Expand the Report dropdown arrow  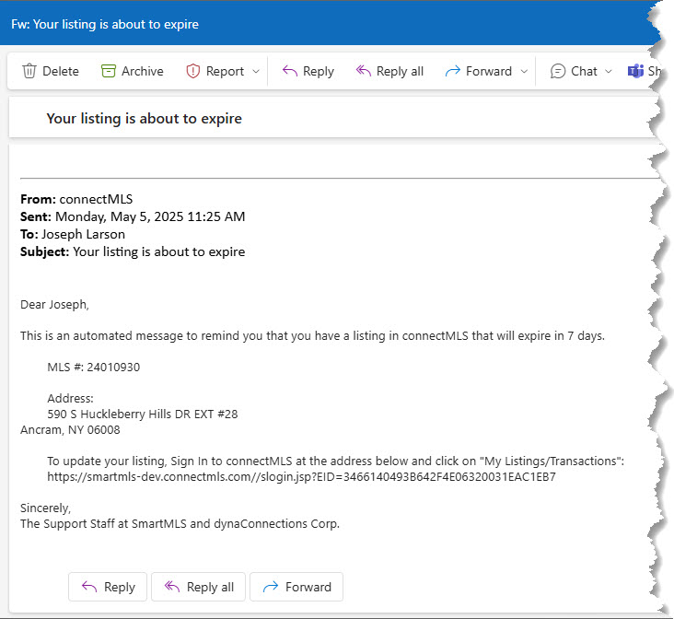(256, 71)
